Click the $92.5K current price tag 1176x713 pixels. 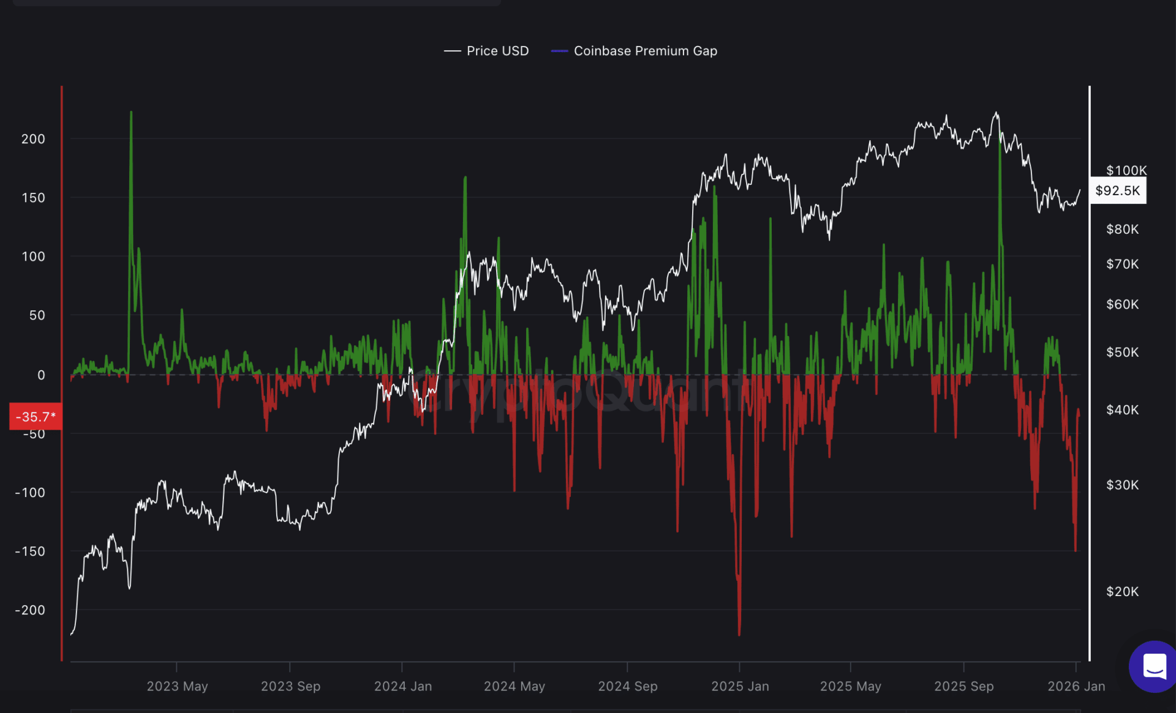(x=1117, y=190)
